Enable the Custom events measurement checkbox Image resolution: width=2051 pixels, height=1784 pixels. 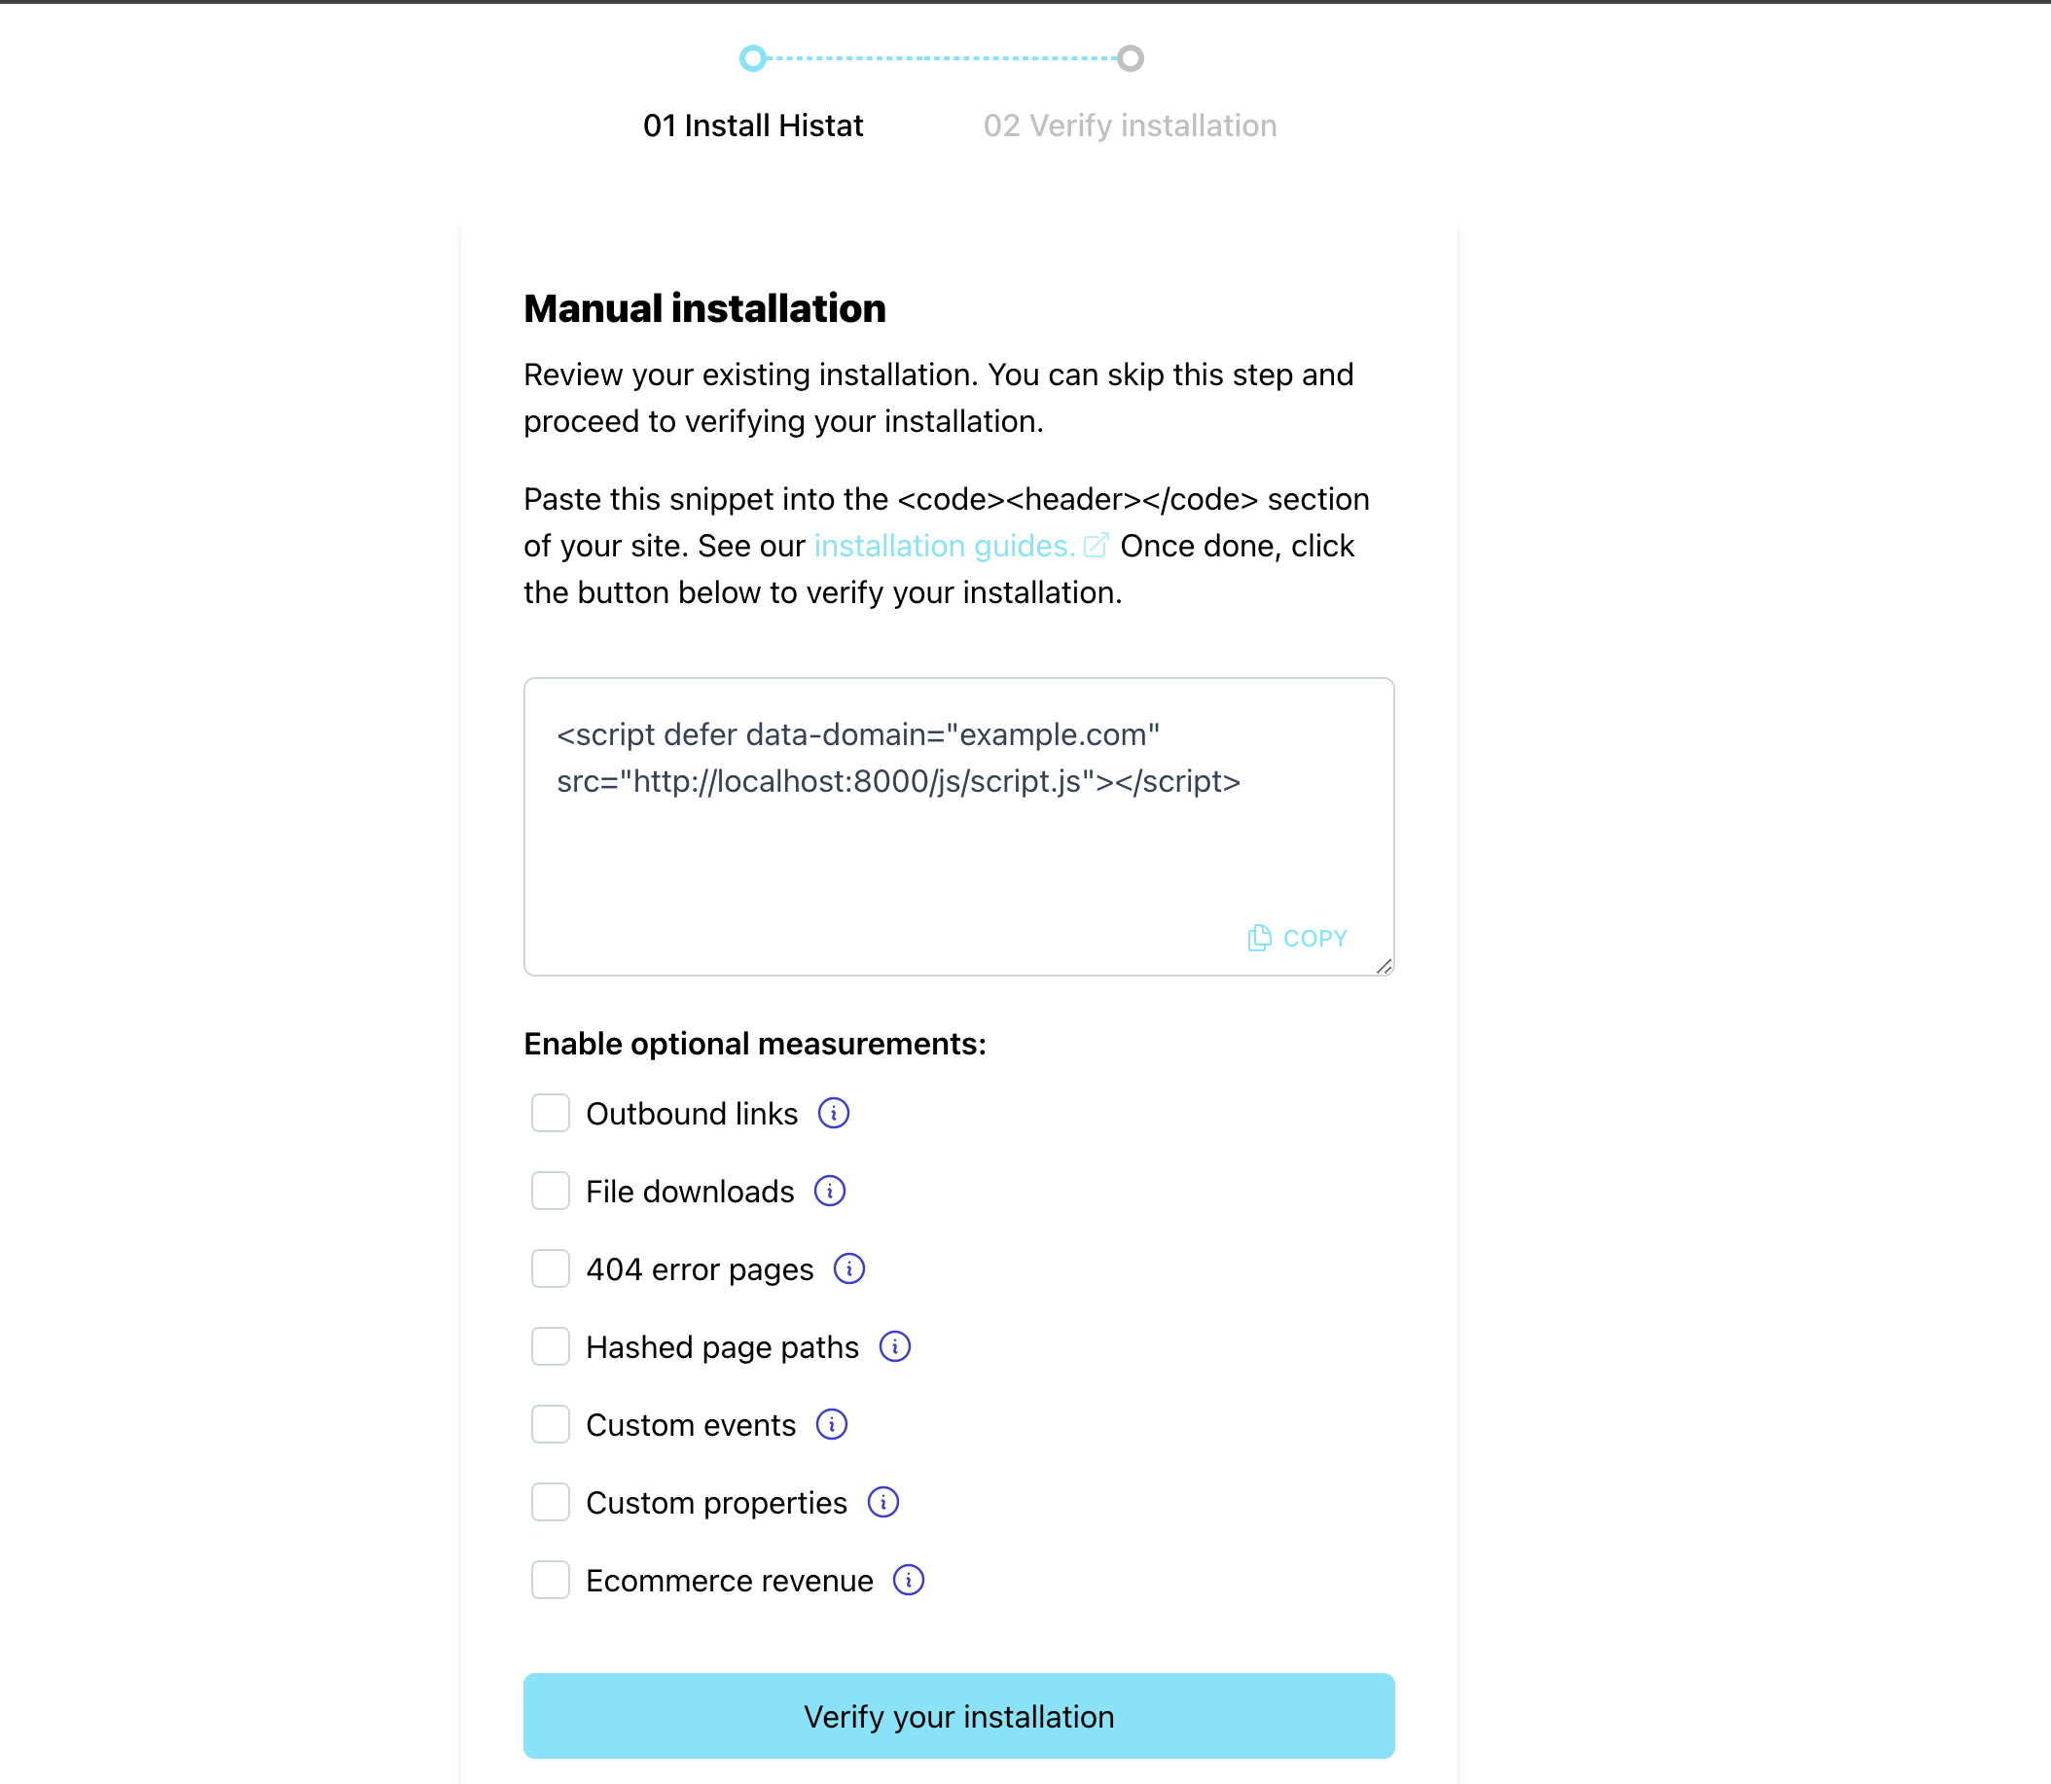[550, 1425]
